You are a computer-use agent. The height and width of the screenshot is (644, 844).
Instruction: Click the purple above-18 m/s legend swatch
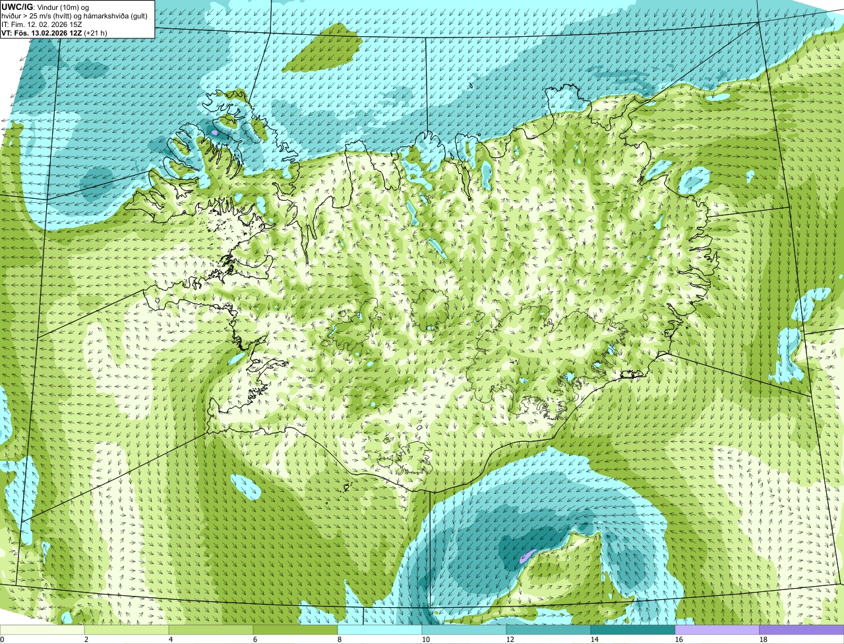802,630
